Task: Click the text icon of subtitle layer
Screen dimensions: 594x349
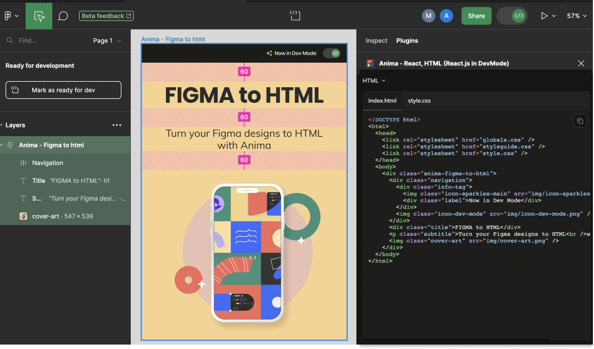Action: (23, 198)
